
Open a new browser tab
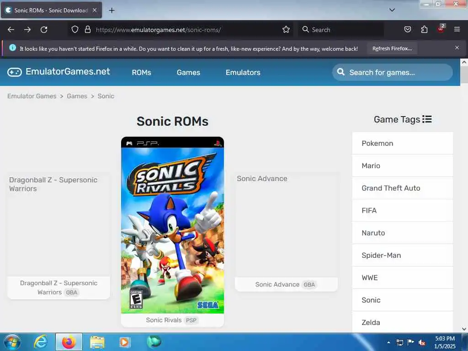point(112,11)
